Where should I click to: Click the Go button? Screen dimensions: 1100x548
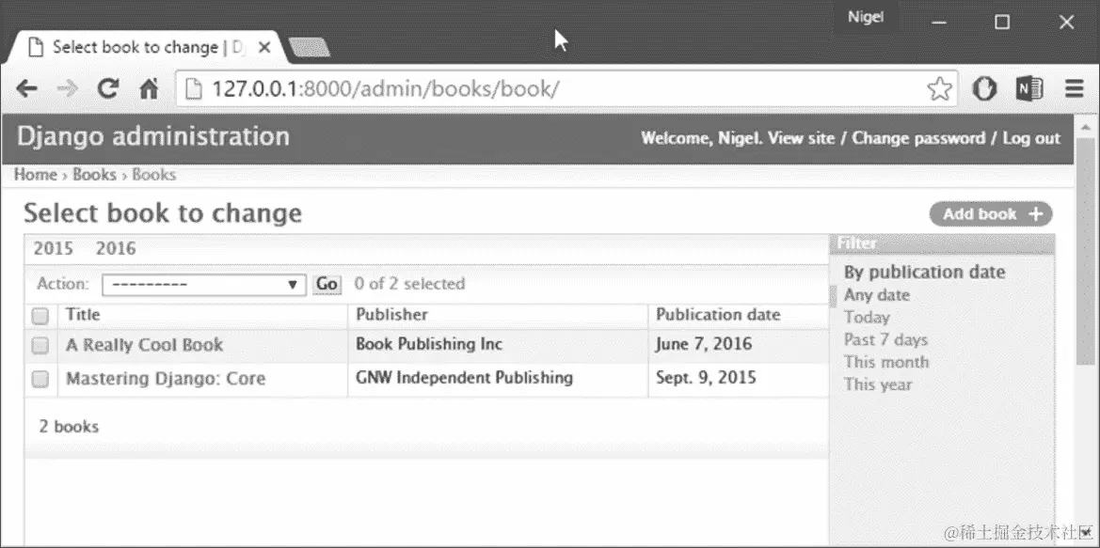click(327, 284)
